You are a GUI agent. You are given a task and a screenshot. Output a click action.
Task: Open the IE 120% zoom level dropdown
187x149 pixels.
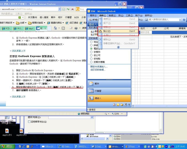[x=122, y=114]
